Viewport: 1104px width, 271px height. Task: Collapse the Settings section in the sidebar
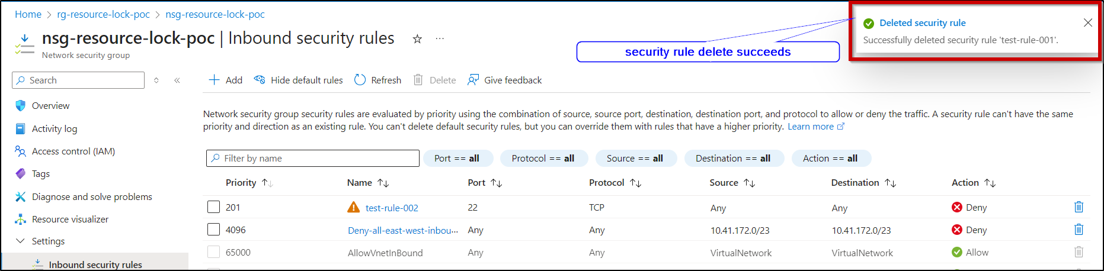(20, 241)
